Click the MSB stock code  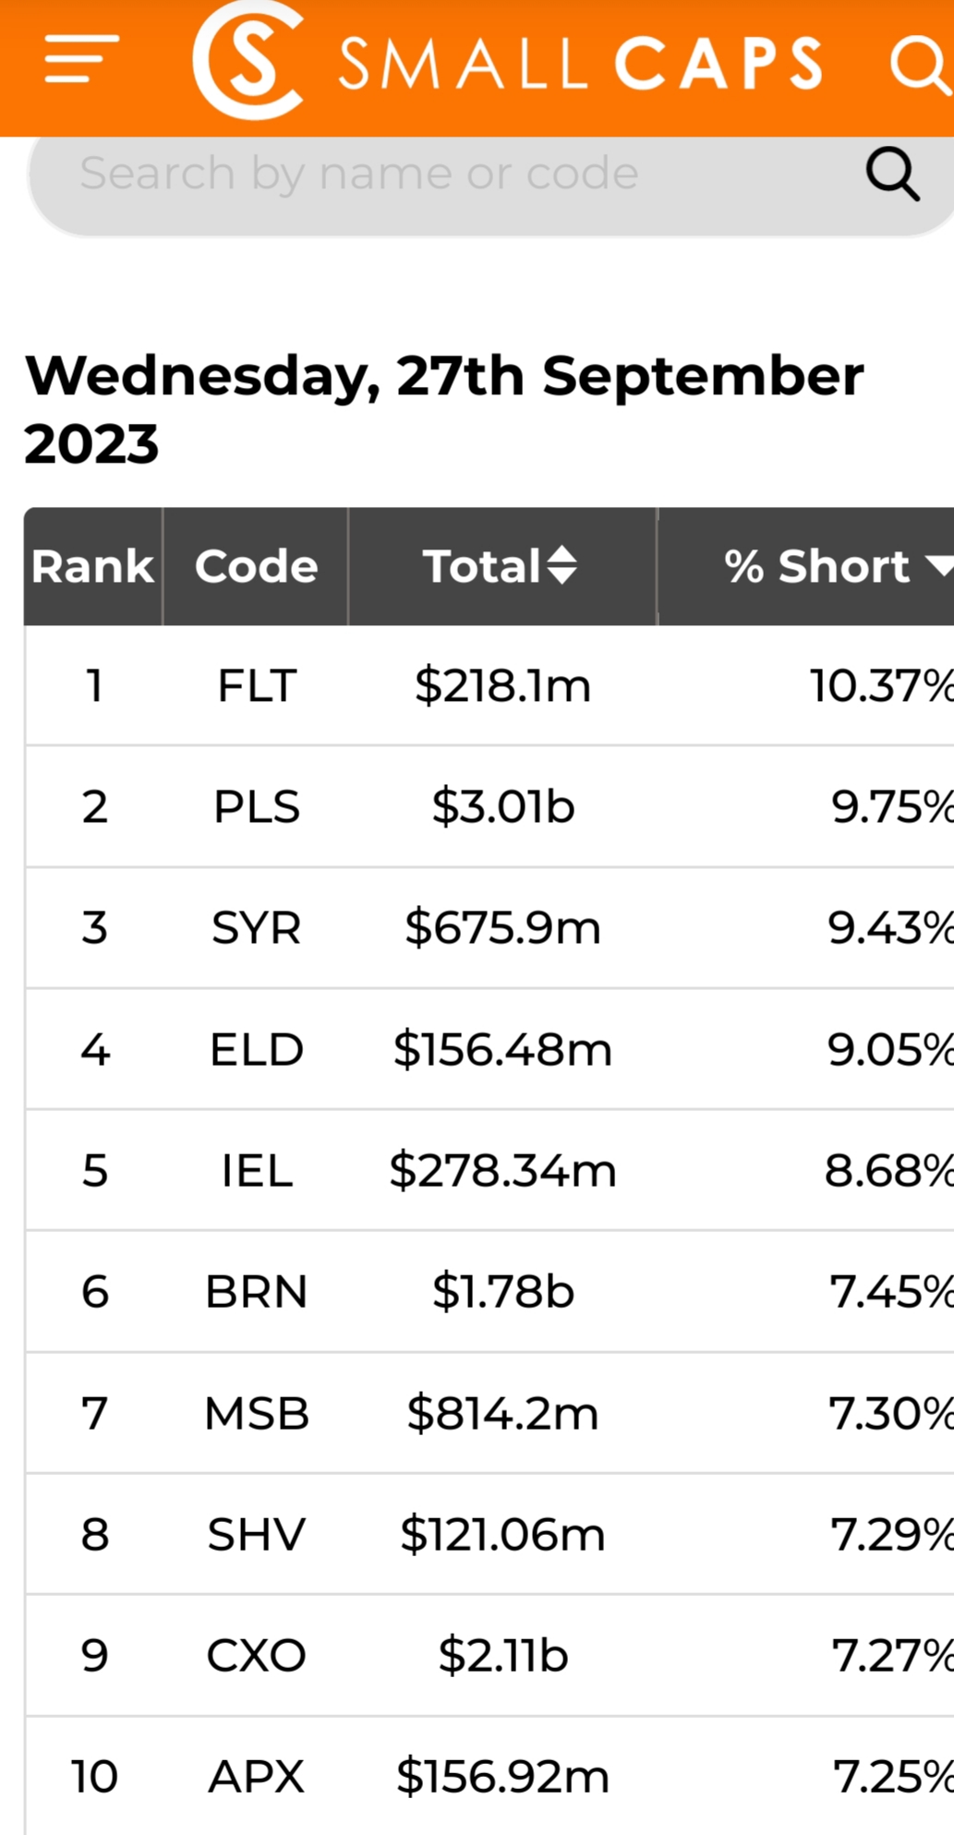(x=256, y=1414)
